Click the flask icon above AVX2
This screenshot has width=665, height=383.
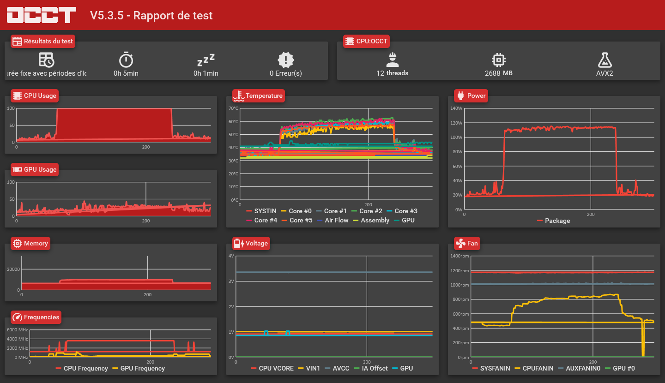tap(605, 60)
